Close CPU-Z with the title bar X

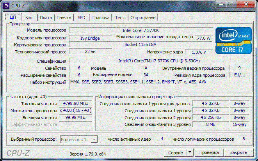[x=246, y=4]
